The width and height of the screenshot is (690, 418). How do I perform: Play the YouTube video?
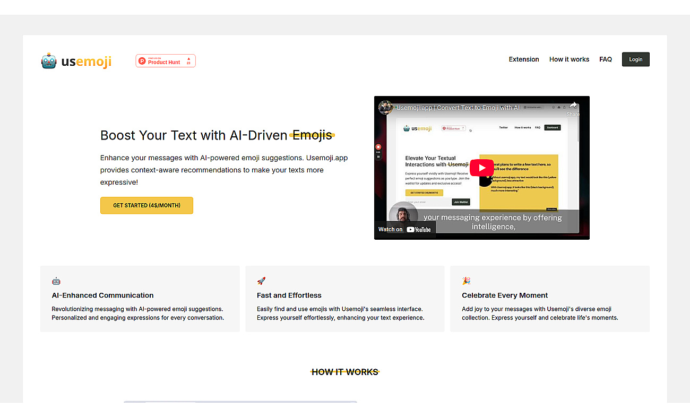coord(481,168)
